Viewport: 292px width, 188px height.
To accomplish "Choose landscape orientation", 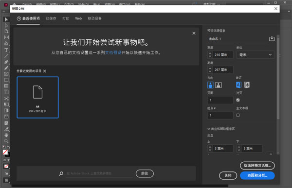I will [219, 85].
